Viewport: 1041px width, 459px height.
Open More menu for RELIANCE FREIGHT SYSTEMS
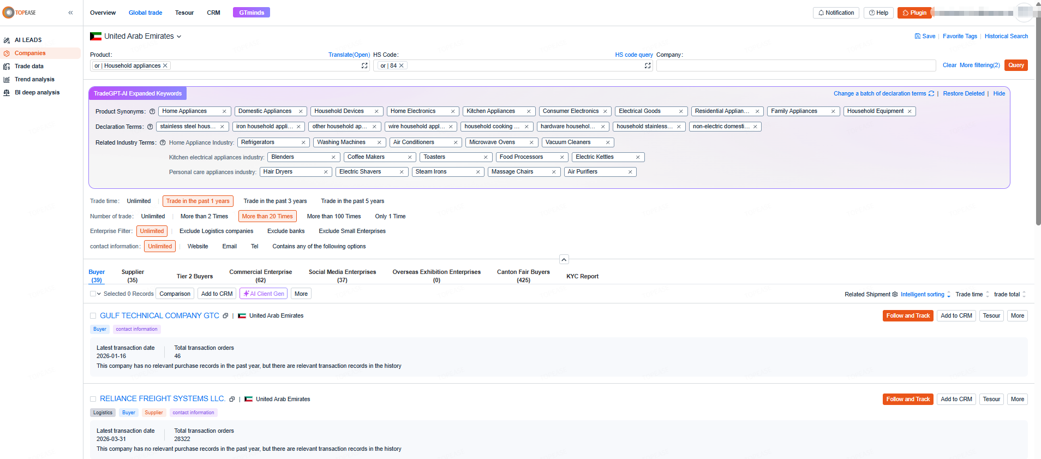point(1018,400)
